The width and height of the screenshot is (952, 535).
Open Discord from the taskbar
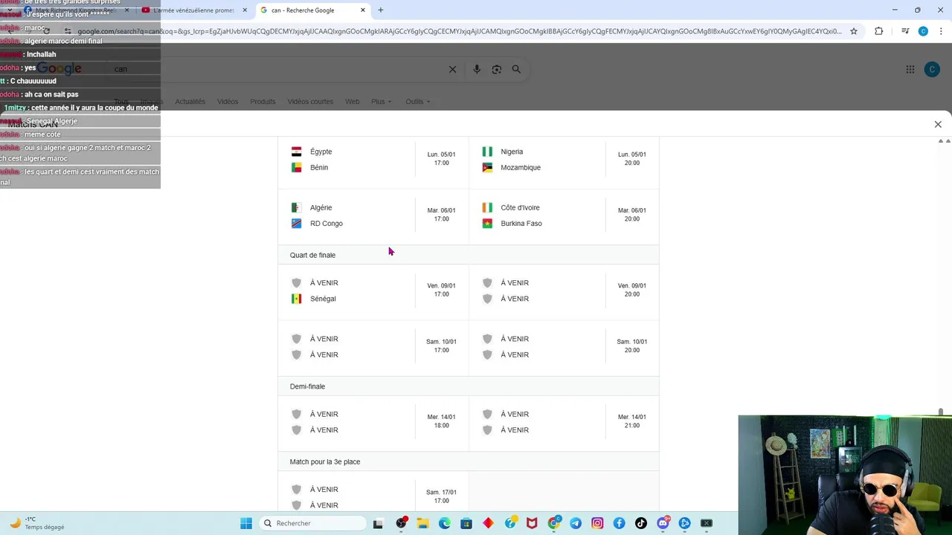click(x=663, y=523)
